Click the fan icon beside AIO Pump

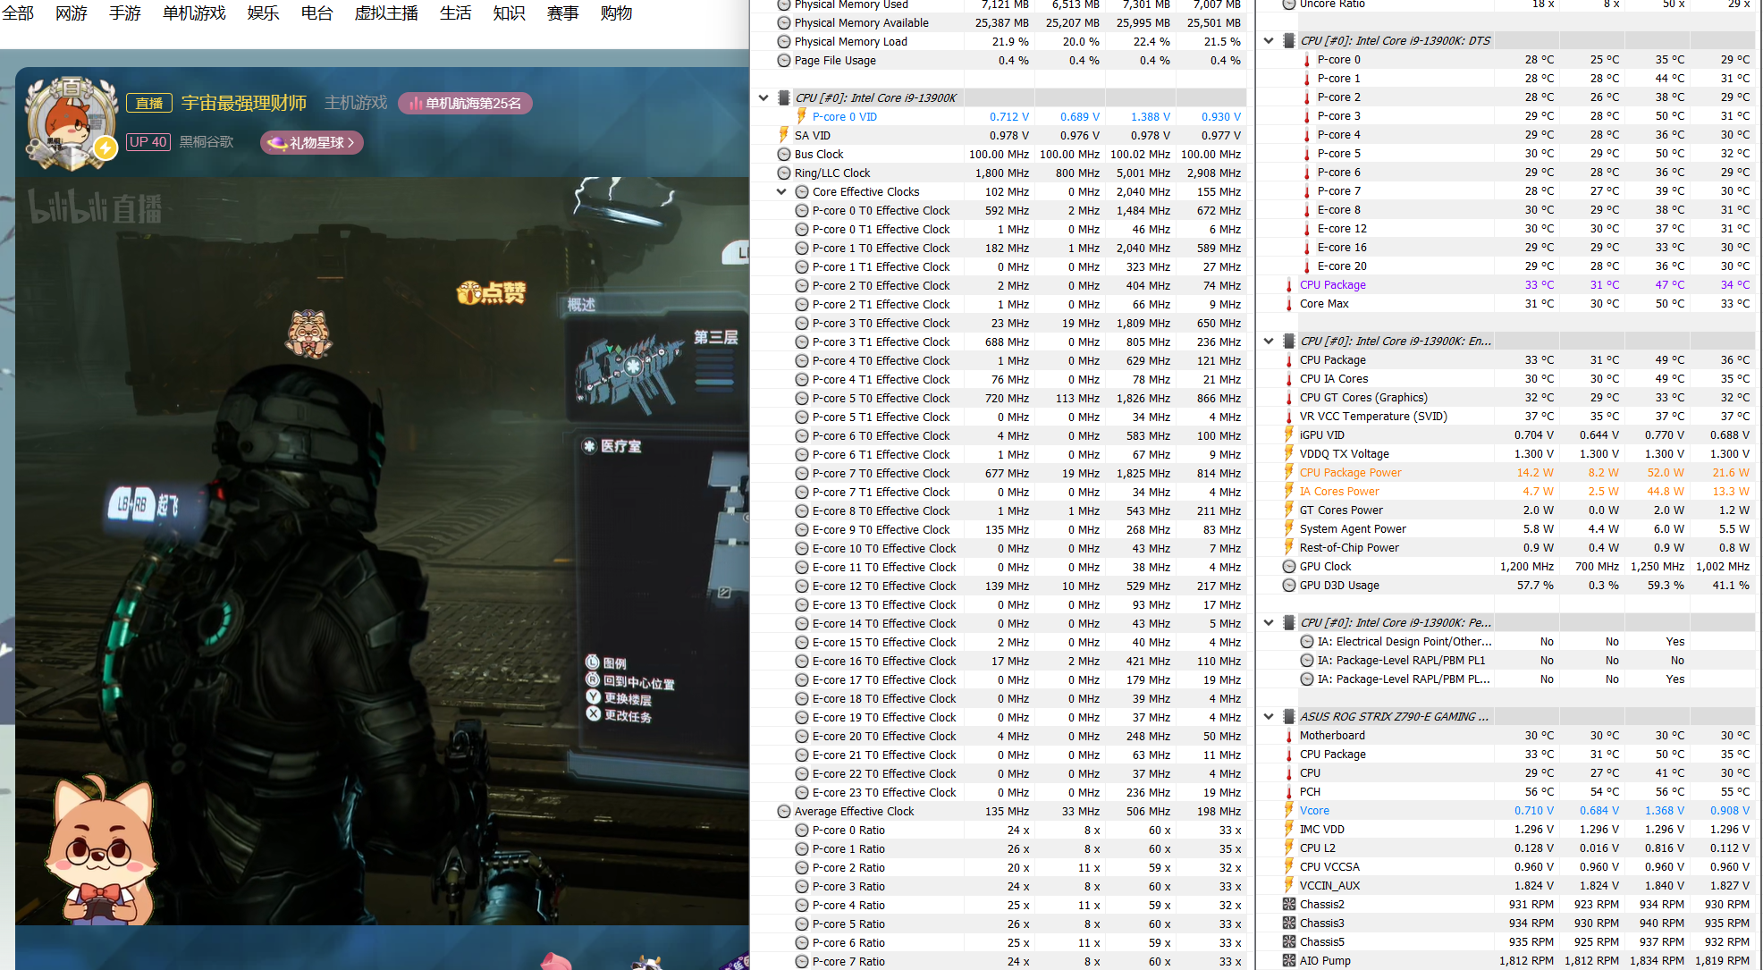click(x=1288, y=960)
